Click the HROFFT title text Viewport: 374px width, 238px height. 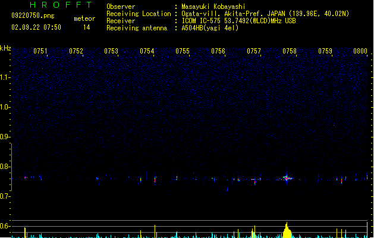click(x=61, y=5)
